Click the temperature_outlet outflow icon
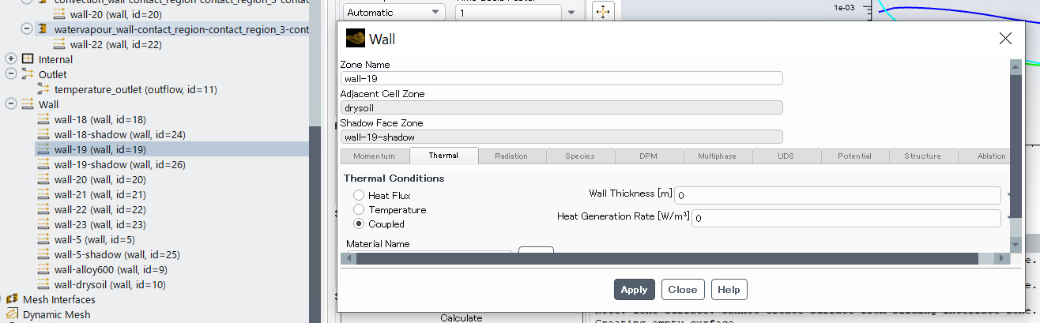Screen dimensions: 1040x323 [x=43, y=89]
